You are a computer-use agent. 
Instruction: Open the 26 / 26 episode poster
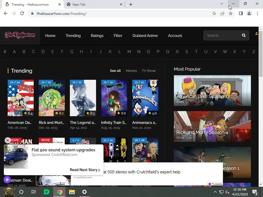click(x=145, y=150)
